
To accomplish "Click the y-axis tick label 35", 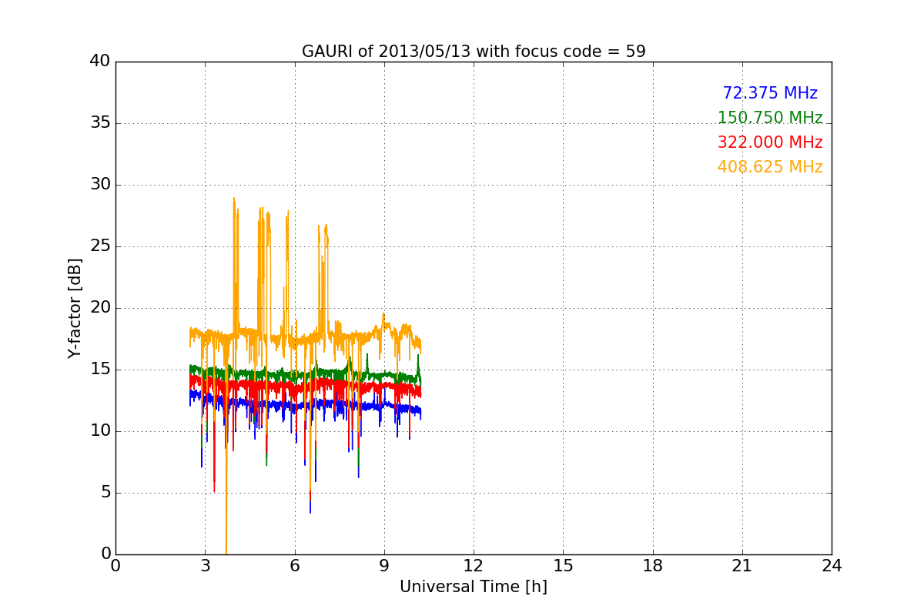I will (x=100, y=123).
